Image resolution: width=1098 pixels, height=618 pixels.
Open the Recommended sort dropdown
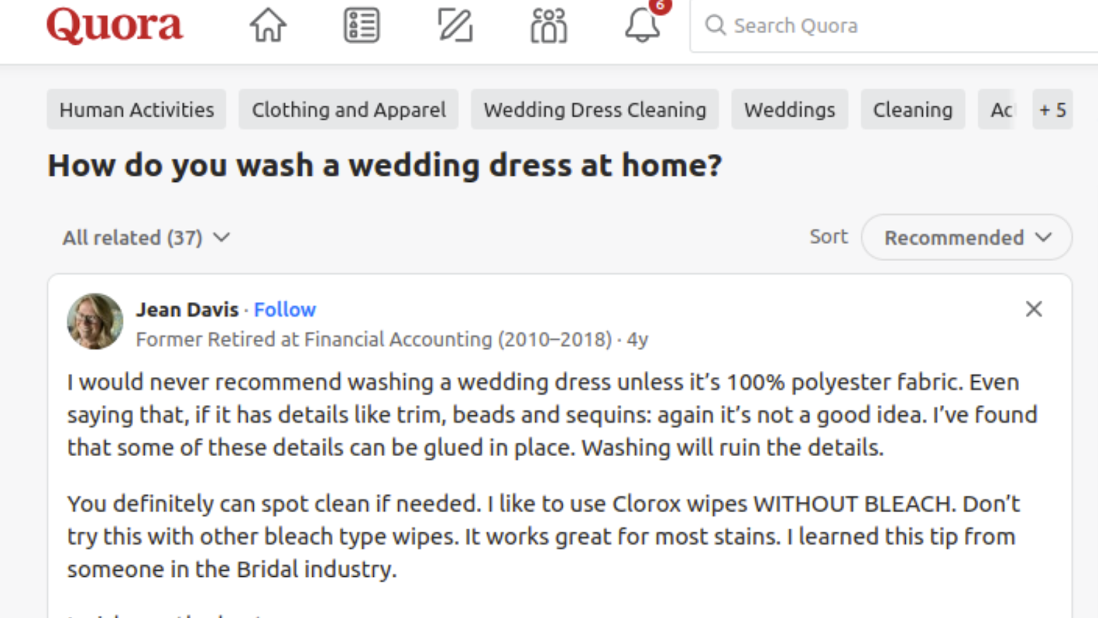(x=966, y=238)
